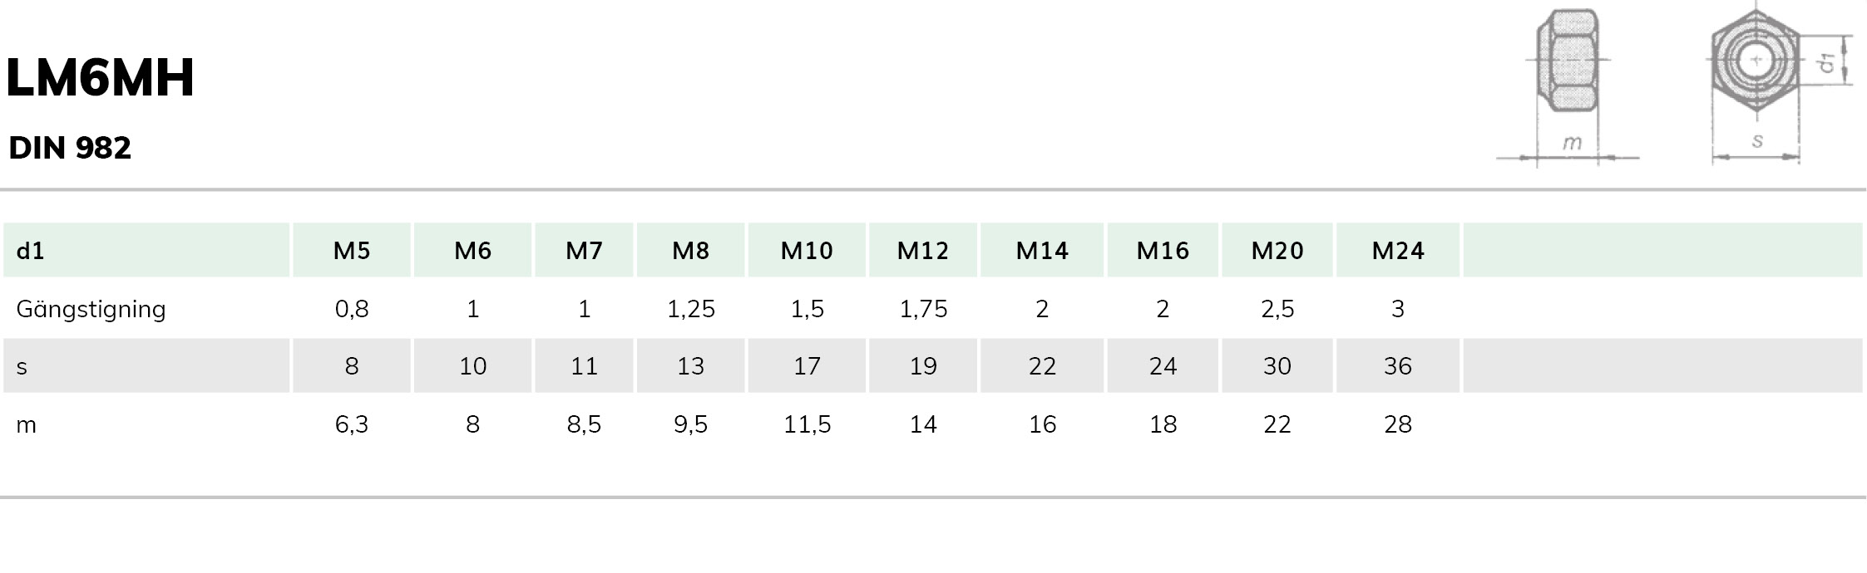The height and width of the screenshot is (573, 1867).
Task: Select the M12 column header
Action: [923, 250]
